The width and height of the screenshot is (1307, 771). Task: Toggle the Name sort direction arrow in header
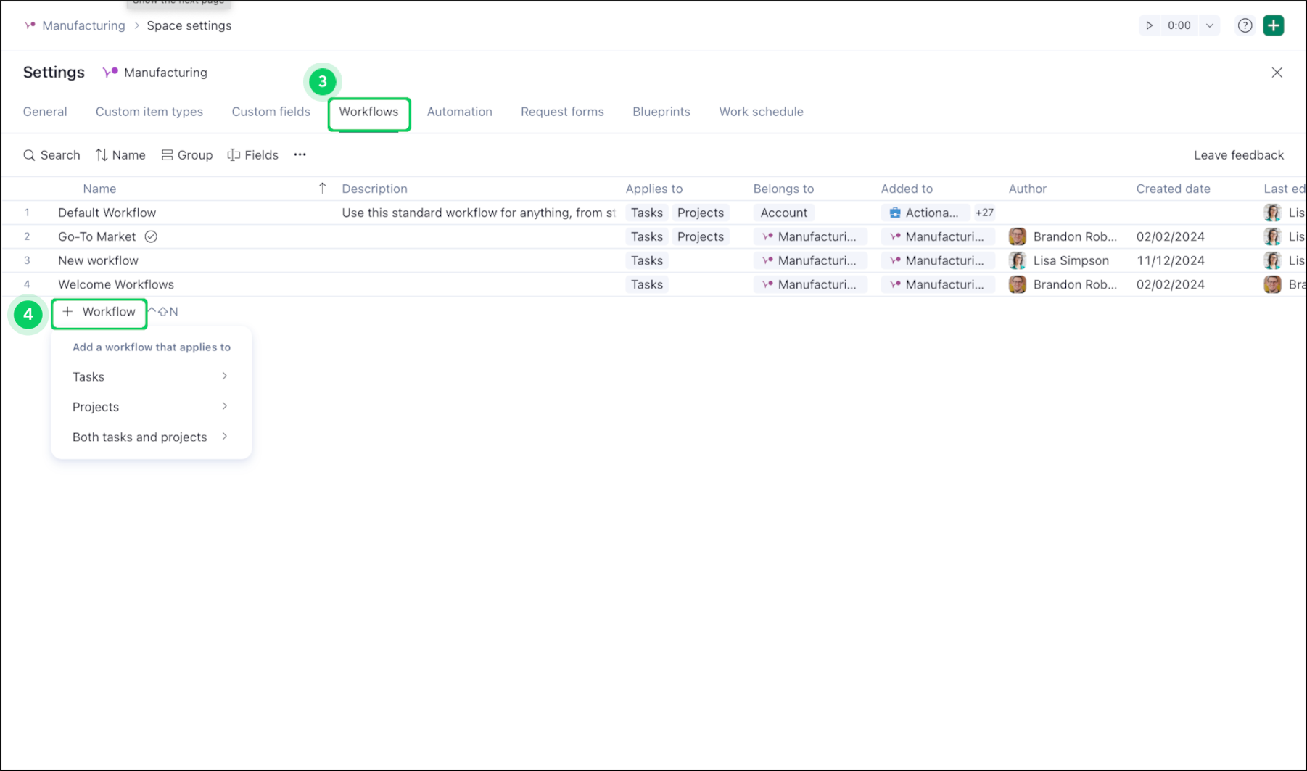pos(322,188)
